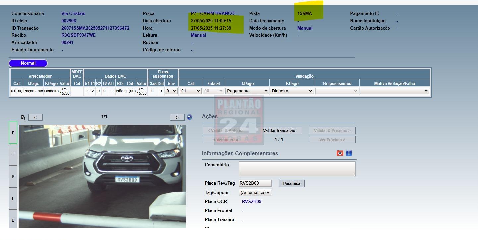Show previous image with the < arrow
Viewport: 478px width, 240px height.
(x=35, y=117)
